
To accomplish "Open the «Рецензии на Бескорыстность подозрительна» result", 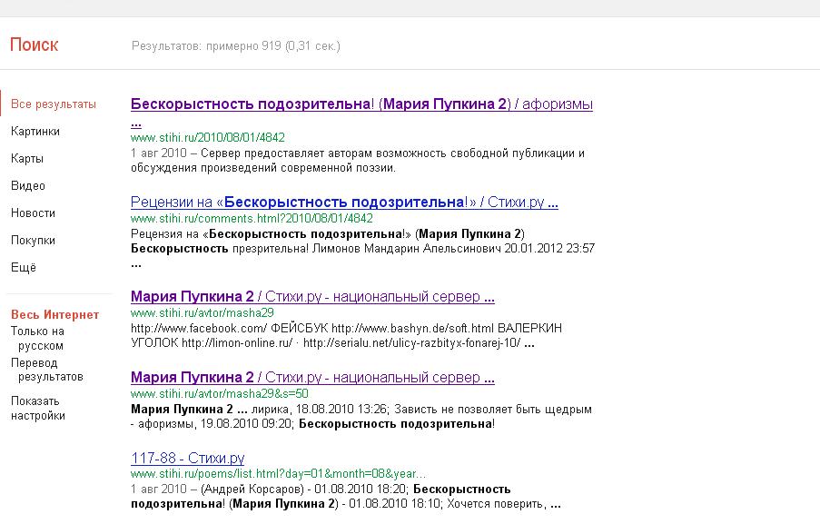I will point(344,202).
